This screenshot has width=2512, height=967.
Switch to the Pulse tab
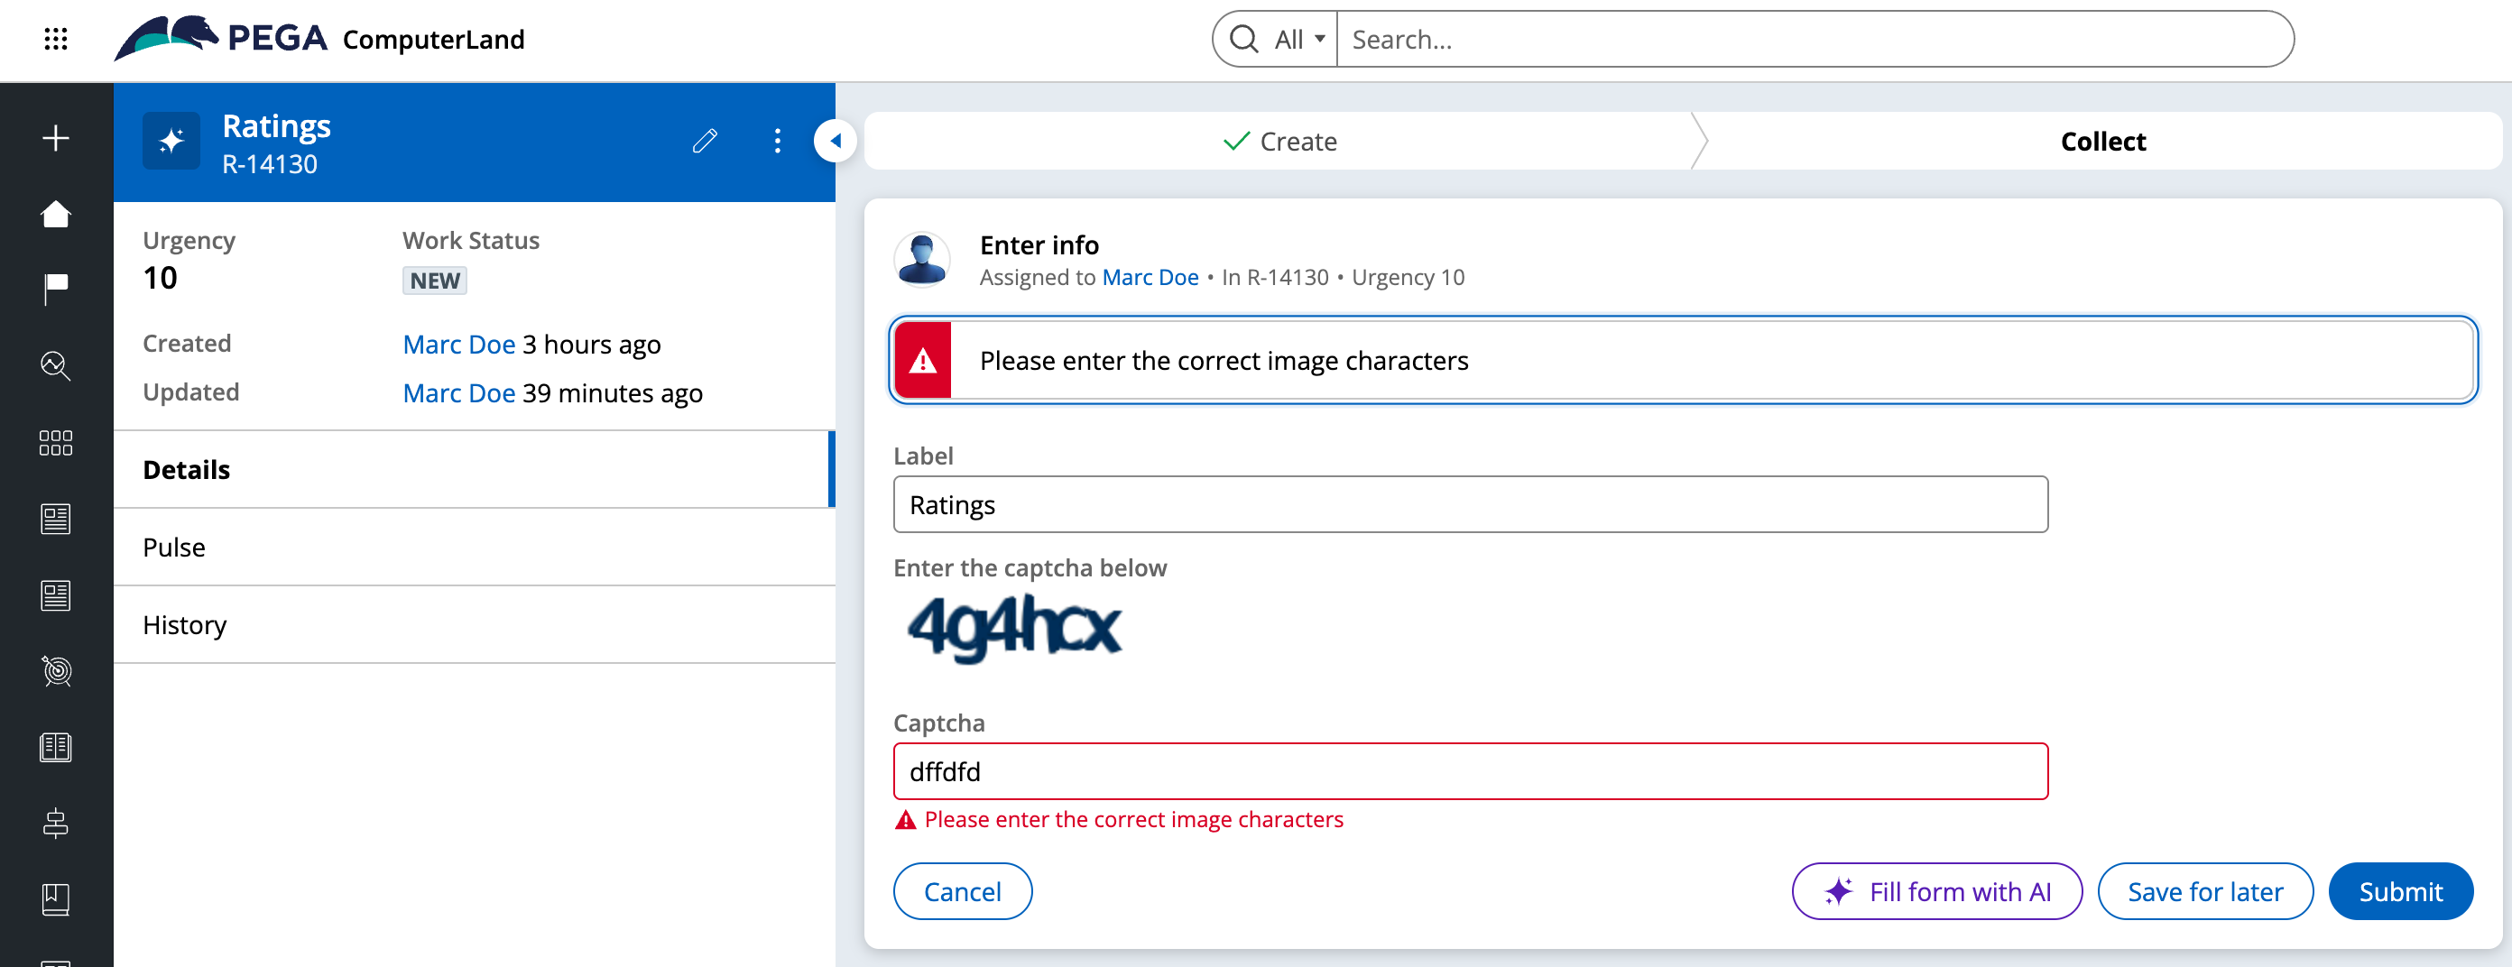coord(173,547)
